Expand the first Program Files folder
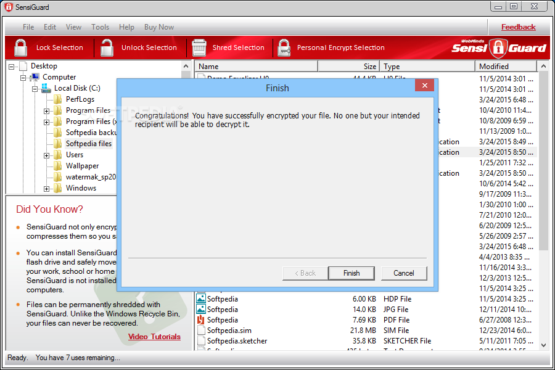Image resolution: width=555 pixels, height=370 pixels. (x=46, y=111)
